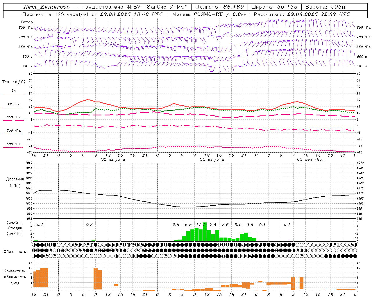Viewport: 372px width, 297px height.
Task: Click the Ветер wind panel label
Action: coord(27,22)
